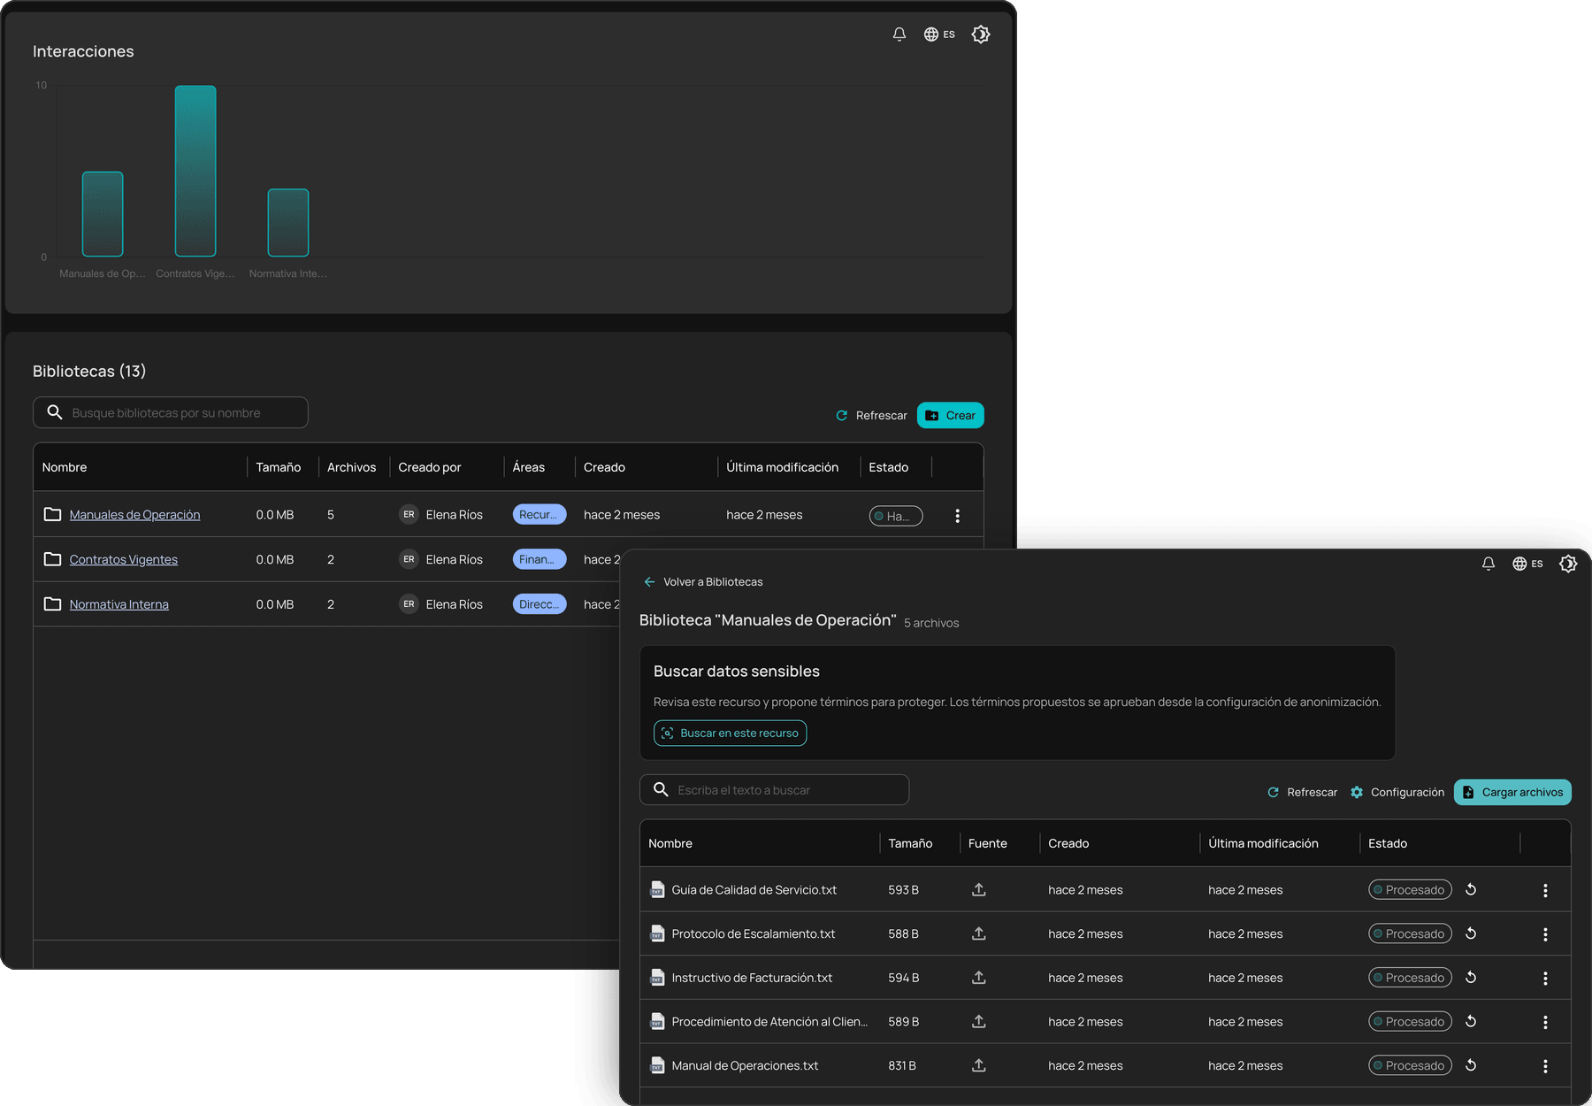
Task: Reprocess Procedimiento de Atención al Clien… file
Action: point(1471,1022)
